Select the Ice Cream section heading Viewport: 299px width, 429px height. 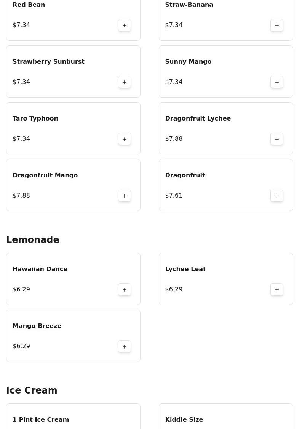click(32, 390)
